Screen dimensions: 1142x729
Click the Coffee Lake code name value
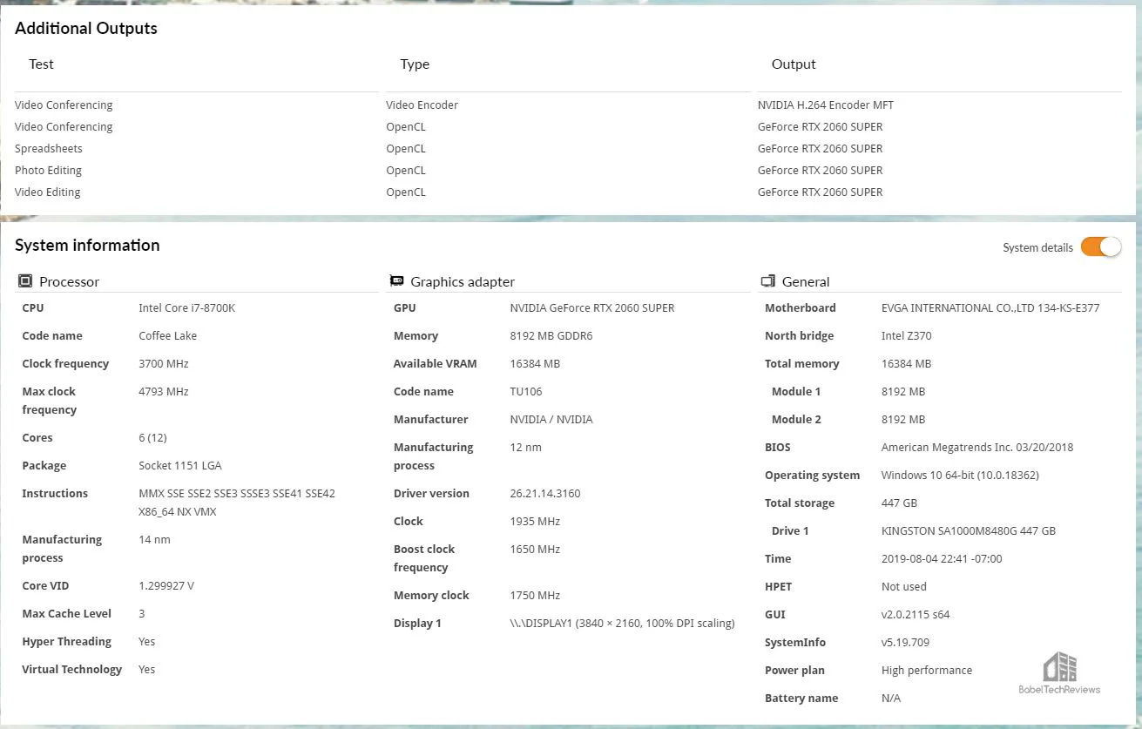tap(167, 335)
